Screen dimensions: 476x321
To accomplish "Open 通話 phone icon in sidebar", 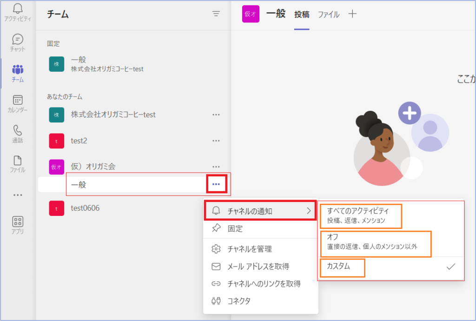I will (x=18, y=134).
